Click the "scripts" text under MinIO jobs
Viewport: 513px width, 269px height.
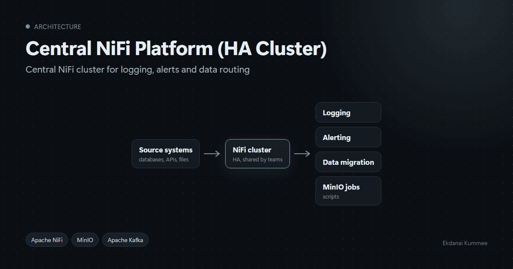[x=331, y=197]
